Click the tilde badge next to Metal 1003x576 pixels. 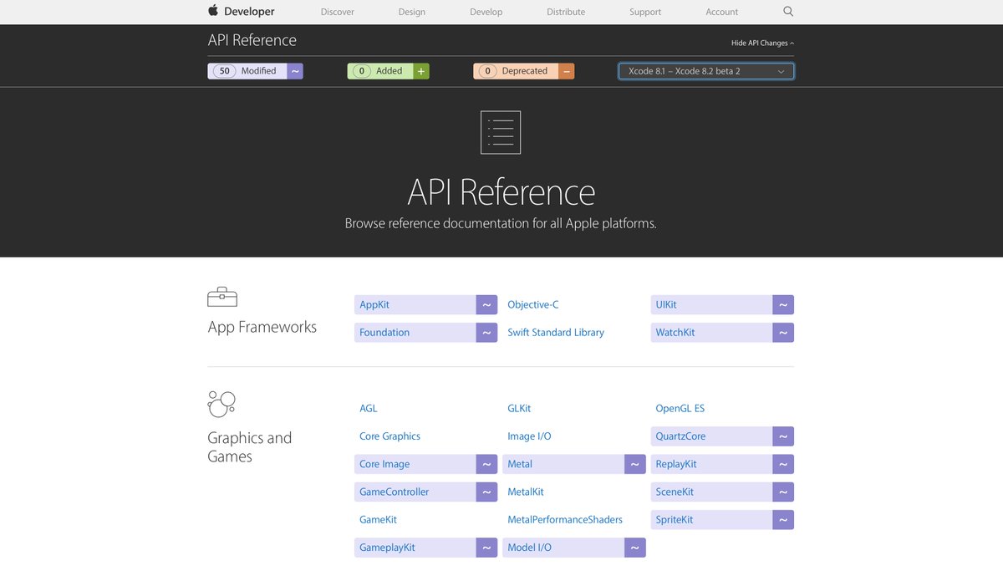(635, 464)
